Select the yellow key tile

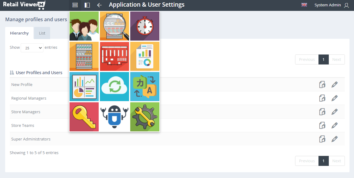click(x=84, y=117)
